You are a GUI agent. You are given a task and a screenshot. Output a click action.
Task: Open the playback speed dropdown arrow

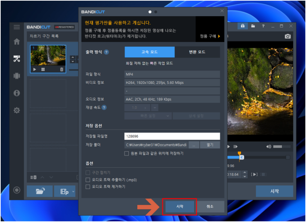[155, 108]
